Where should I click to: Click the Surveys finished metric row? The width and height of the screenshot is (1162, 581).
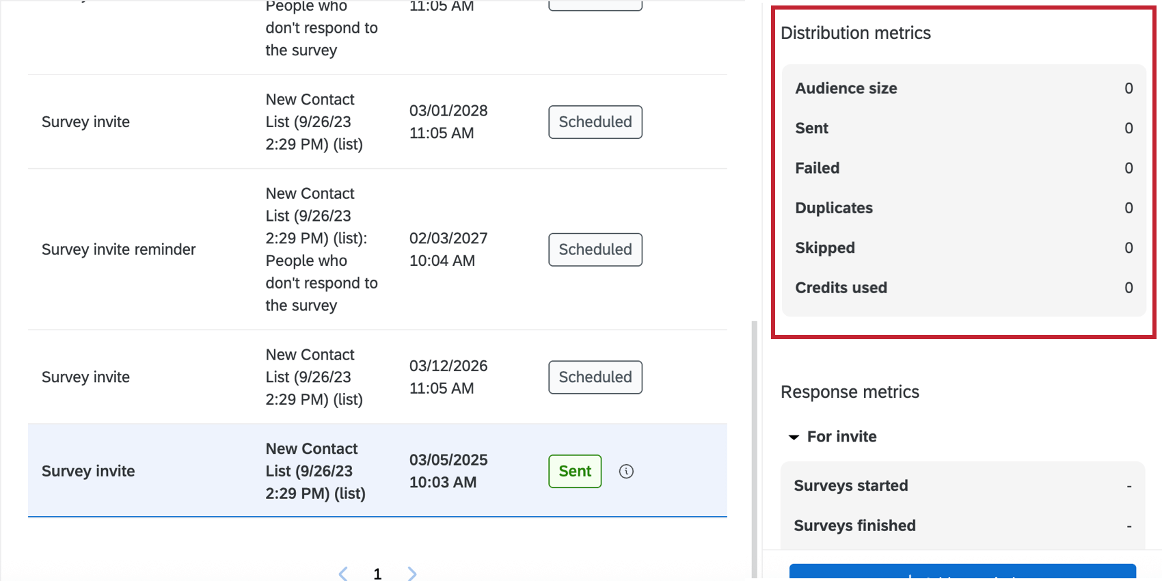point(962,526)
